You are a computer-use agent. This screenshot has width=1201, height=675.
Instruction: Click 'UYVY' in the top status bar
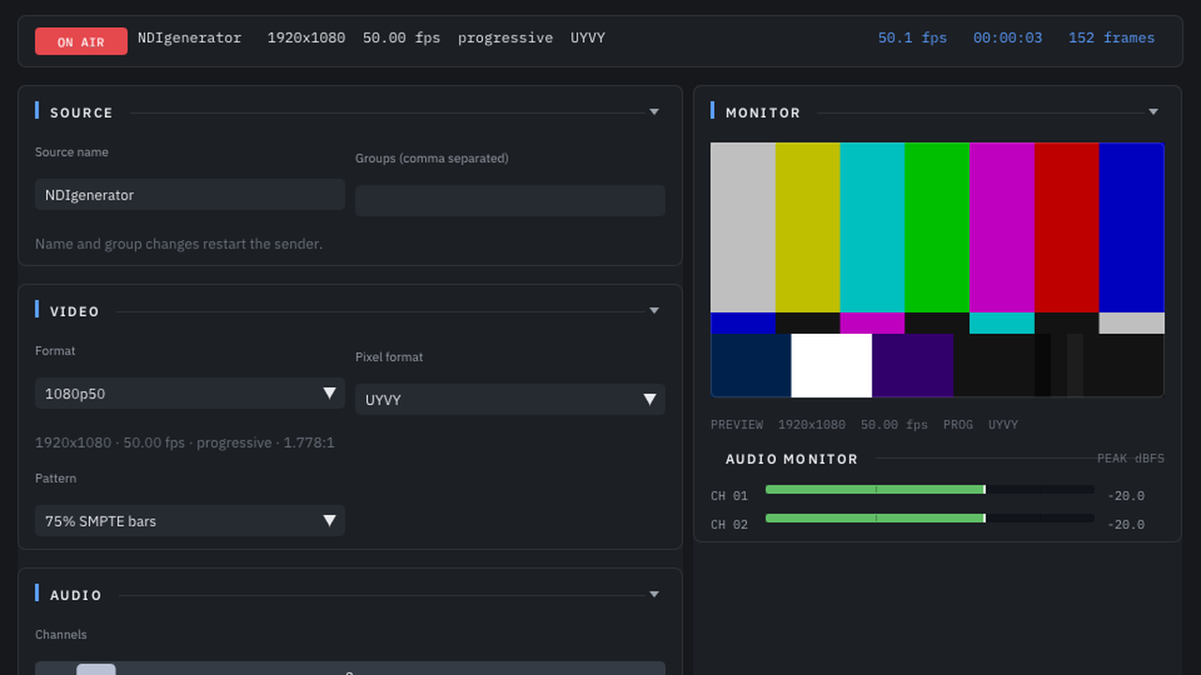[587, 38]
